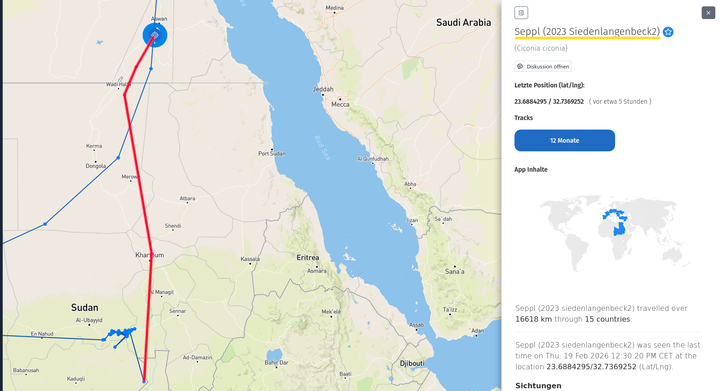Click the crosshair location marker near Aswan
Screen dimensions: 728x391
click(155, 35)
